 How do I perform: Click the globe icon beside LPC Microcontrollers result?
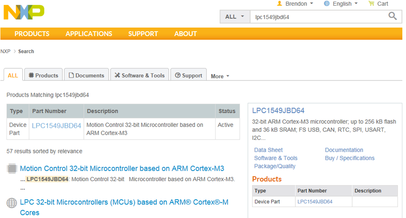12,203
